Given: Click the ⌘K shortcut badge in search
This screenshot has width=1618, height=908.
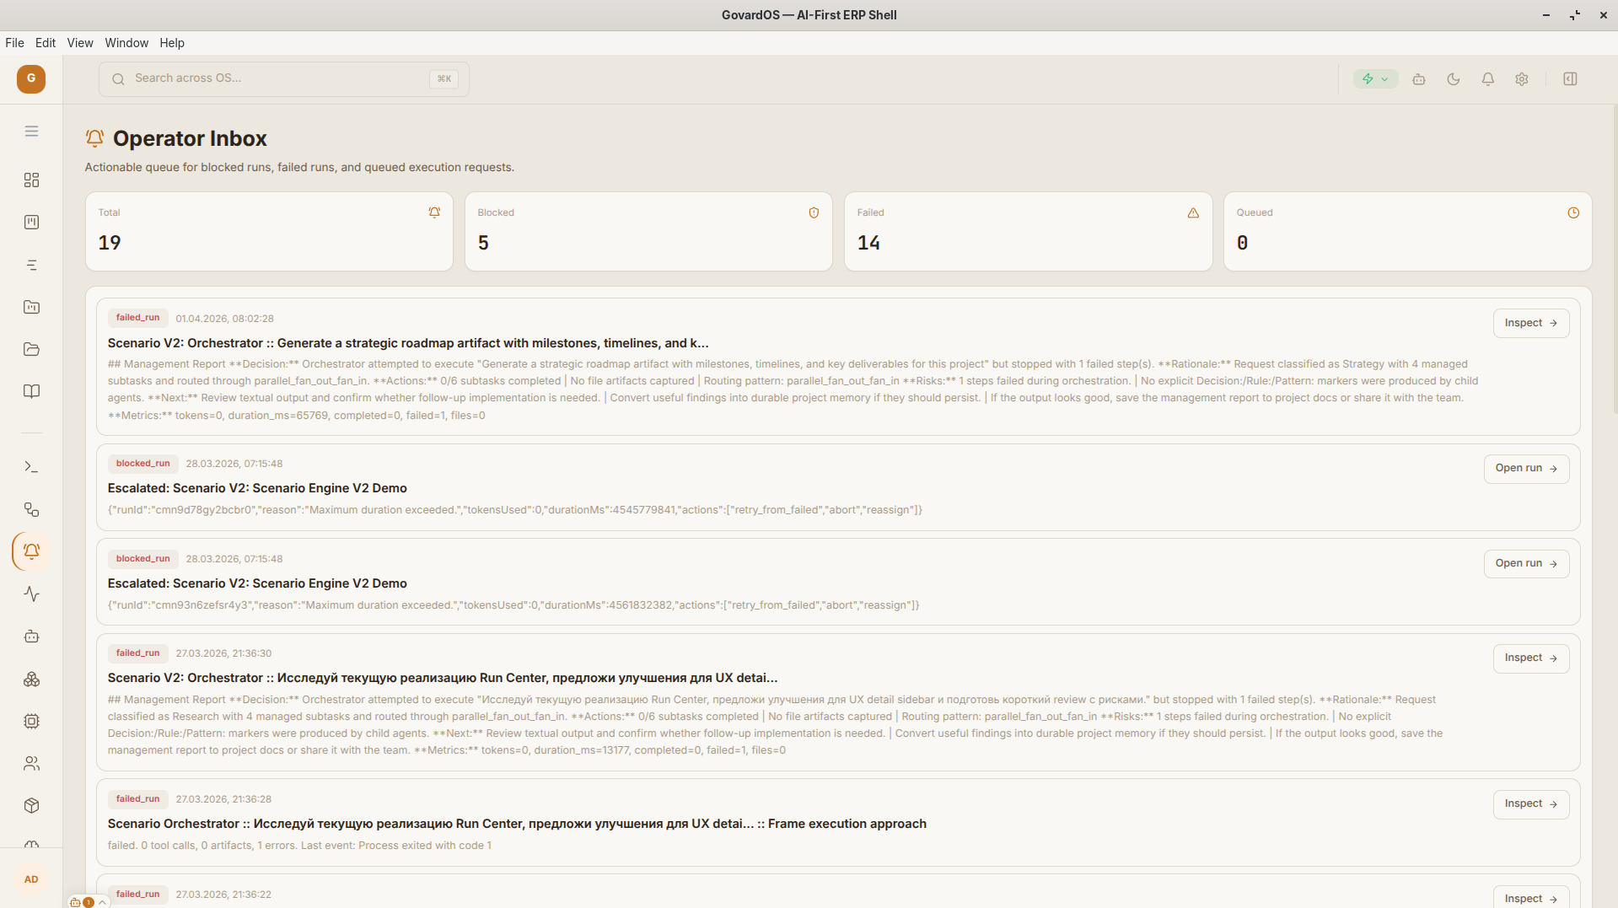Looking at the screenshot, I should (443, 79).
